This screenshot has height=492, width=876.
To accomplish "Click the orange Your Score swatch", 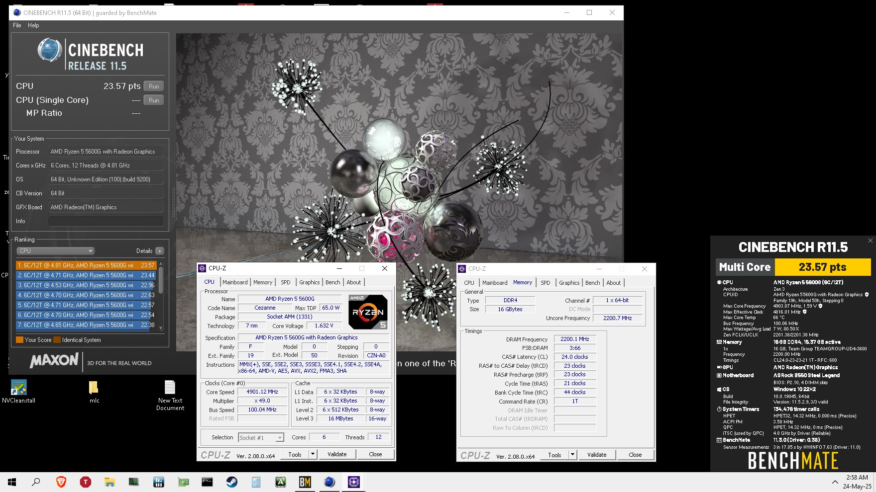I will coord(19,340).
